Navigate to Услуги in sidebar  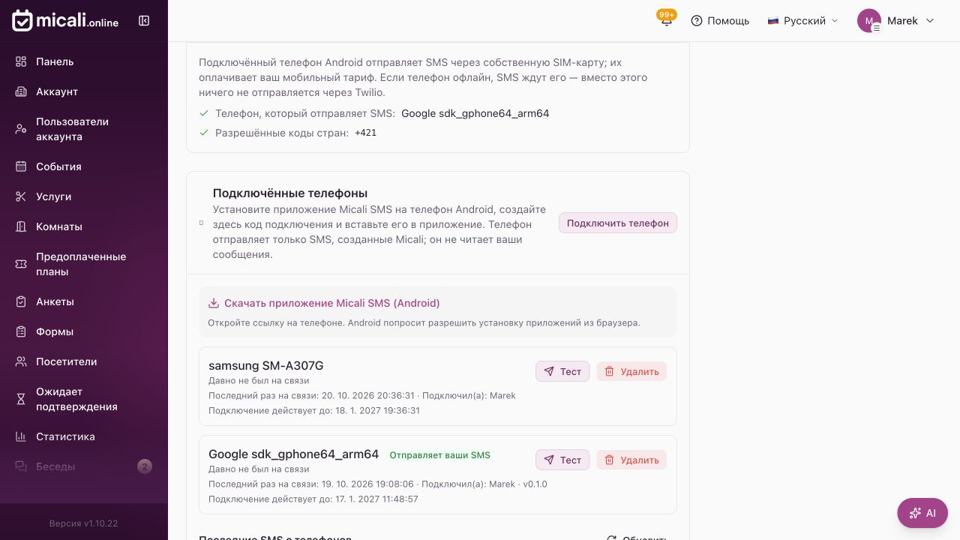click(x=84, y=196)
